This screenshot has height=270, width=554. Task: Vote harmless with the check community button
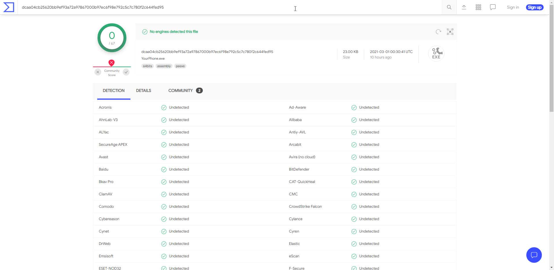(x=126, y=72)
